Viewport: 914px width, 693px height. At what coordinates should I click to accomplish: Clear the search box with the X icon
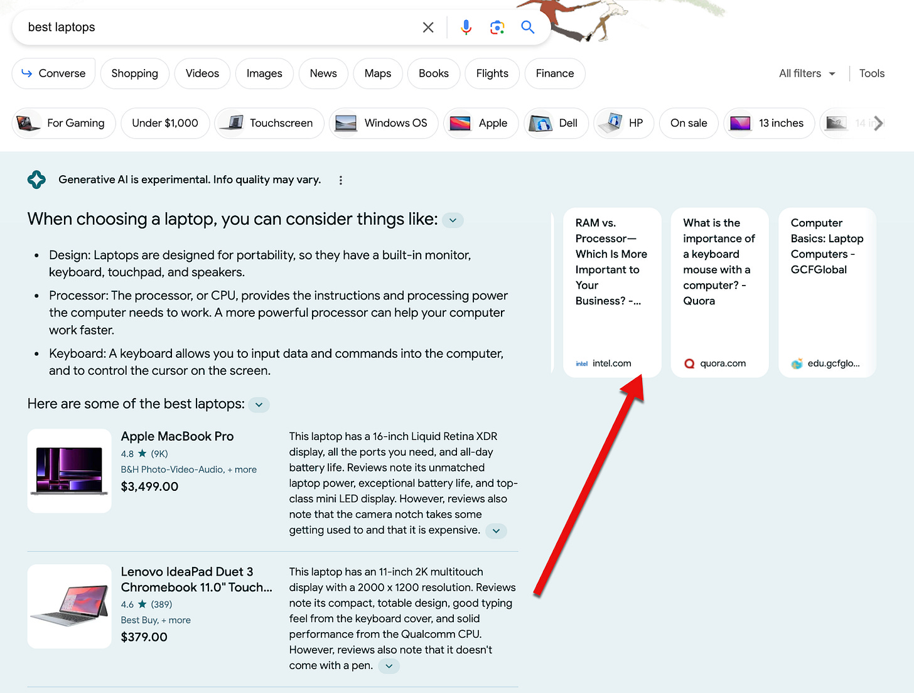(x=428, y=27)
